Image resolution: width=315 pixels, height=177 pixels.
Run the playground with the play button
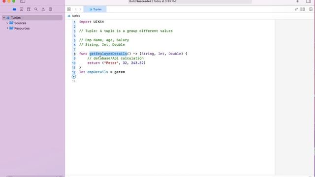click(x=74, y=77)
